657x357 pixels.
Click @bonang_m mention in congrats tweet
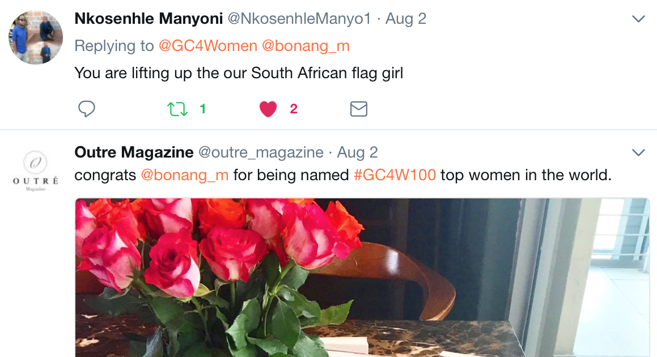(x=184, y=175)
